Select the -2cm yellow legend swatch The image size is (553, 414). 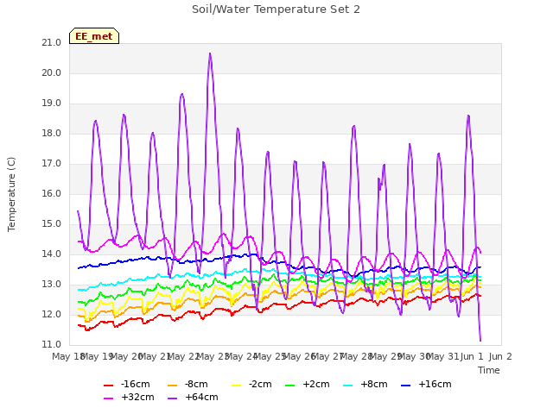click(x=236, y=386)
